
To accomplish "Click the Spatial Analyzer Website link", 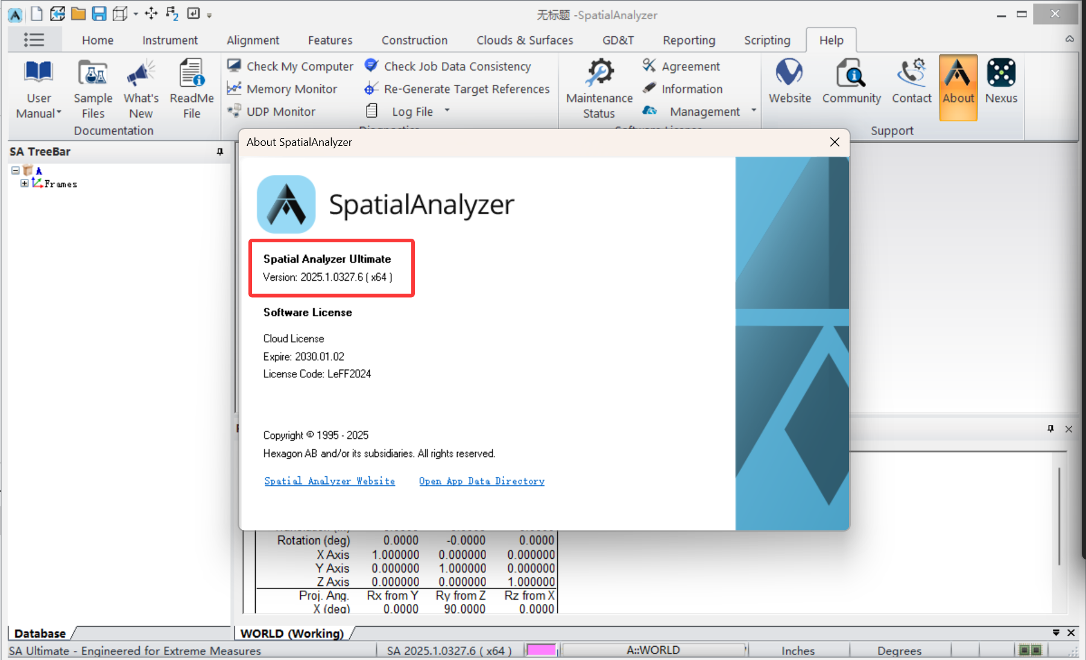I will (x=329, y=481).
